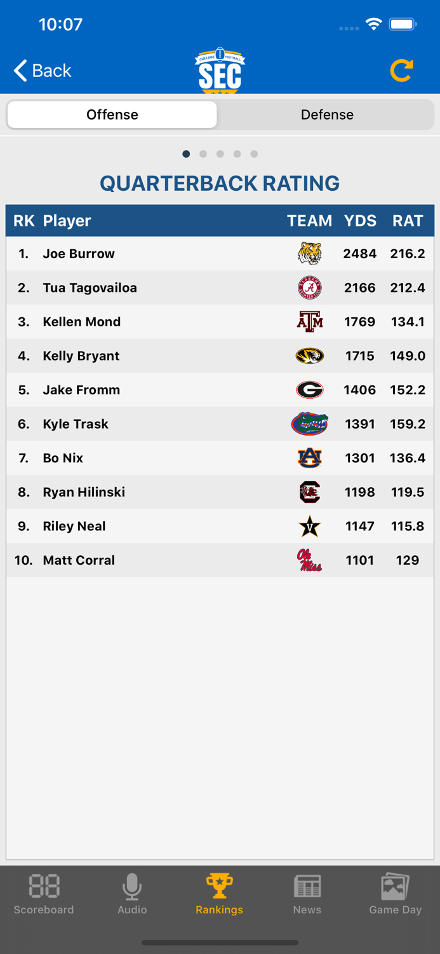Viewport: 440px width, 954px height.
Task: Click the LSU Tigers team logo
Action: 309,253
